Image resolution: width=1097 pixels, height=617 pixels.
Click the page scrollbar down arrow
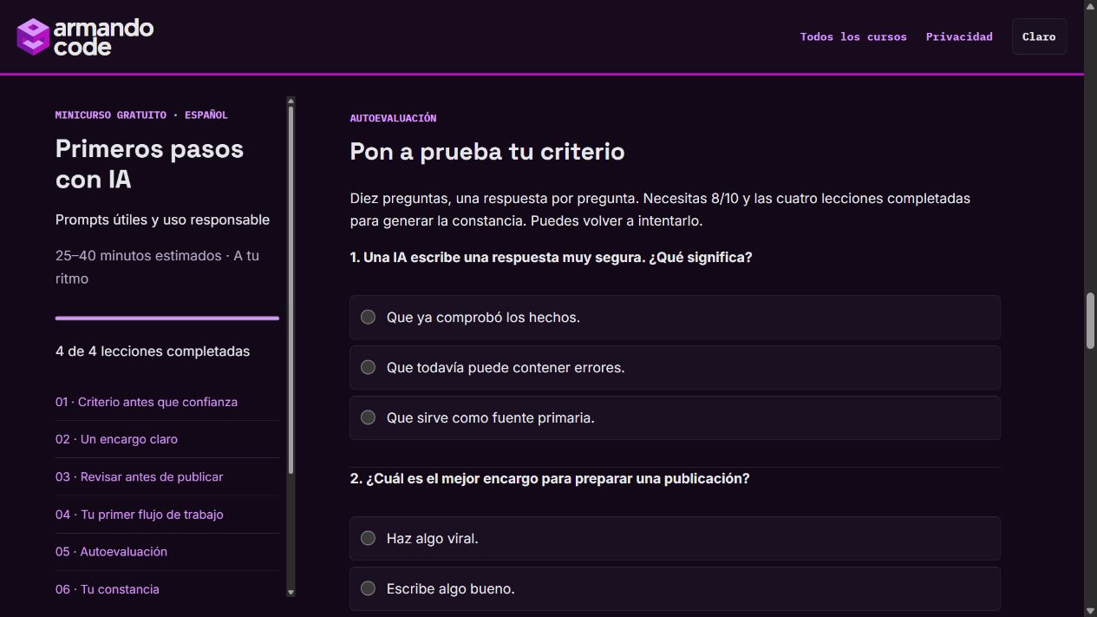(1090, 610)
